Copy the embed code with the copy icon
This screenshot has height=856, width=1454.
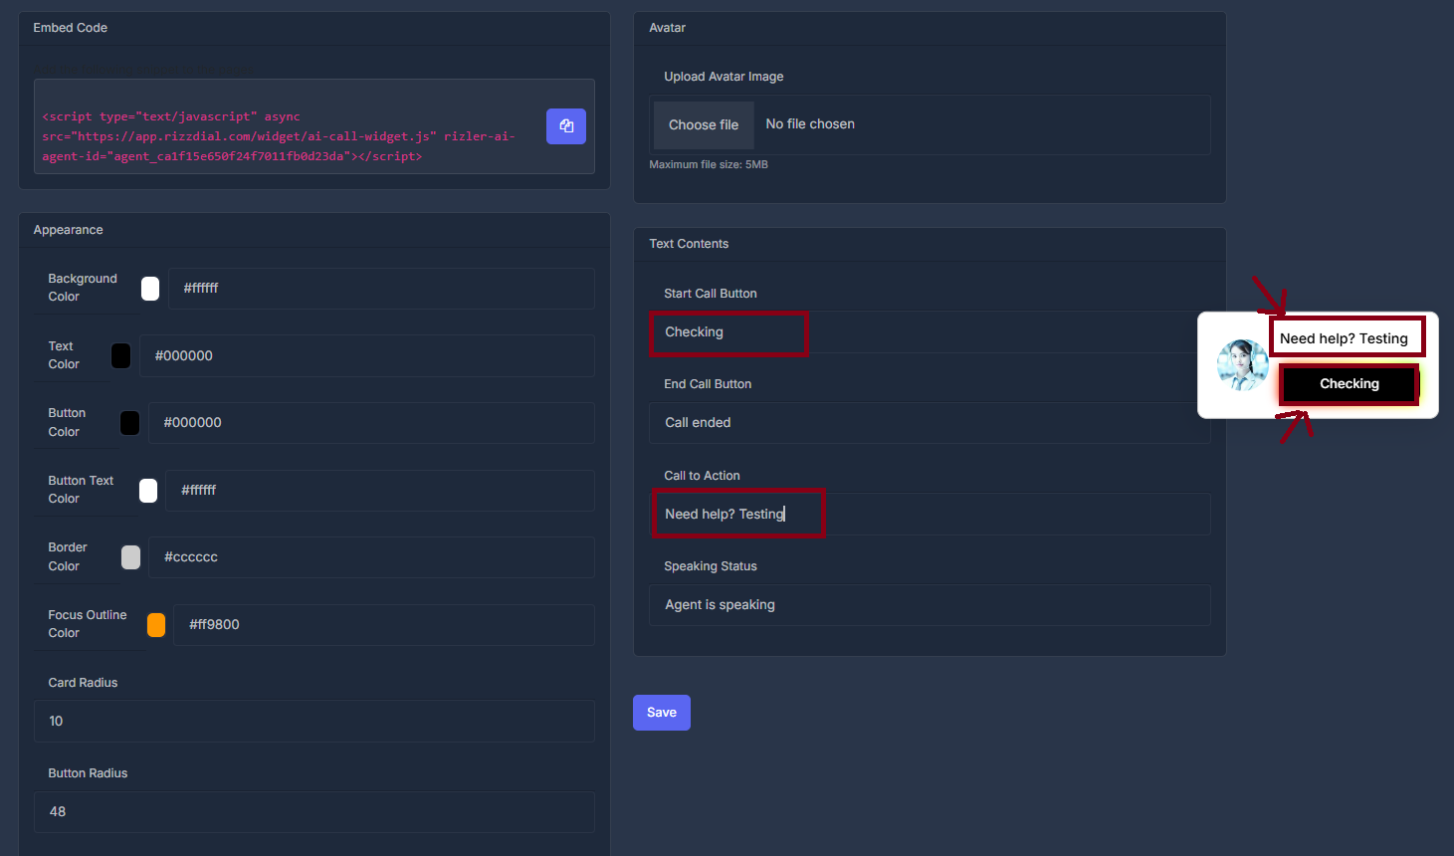coord(566,126)
